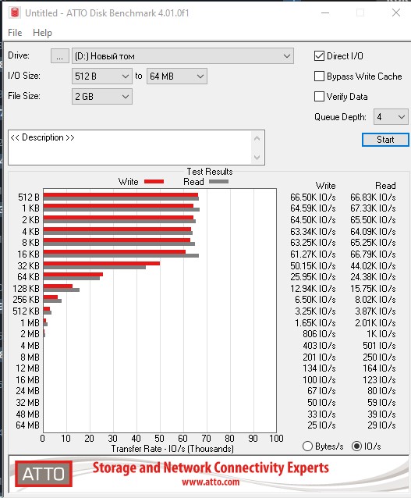Open the 2 GB File Size dropdown
The width and height of the screenshot is (411, 498).
click(102, 96)
